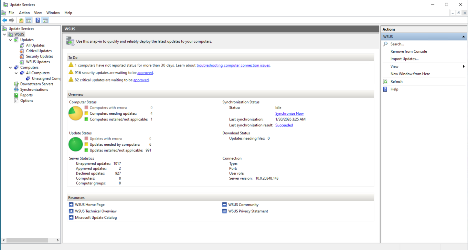Screen dimensions: 468x250
Task: Open the troubleshooting computer connection issues link
Action: coord(233,65)
